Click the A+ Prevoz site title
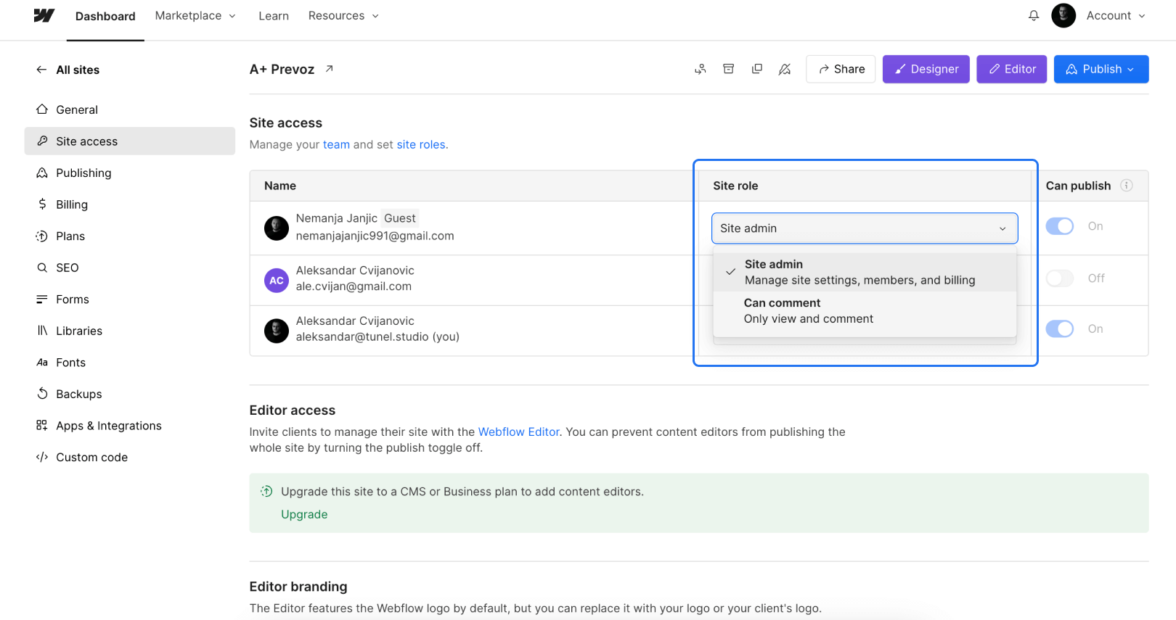Image resolution: width=1176 pixels, height=620 pixels. [x=282, y=69]
